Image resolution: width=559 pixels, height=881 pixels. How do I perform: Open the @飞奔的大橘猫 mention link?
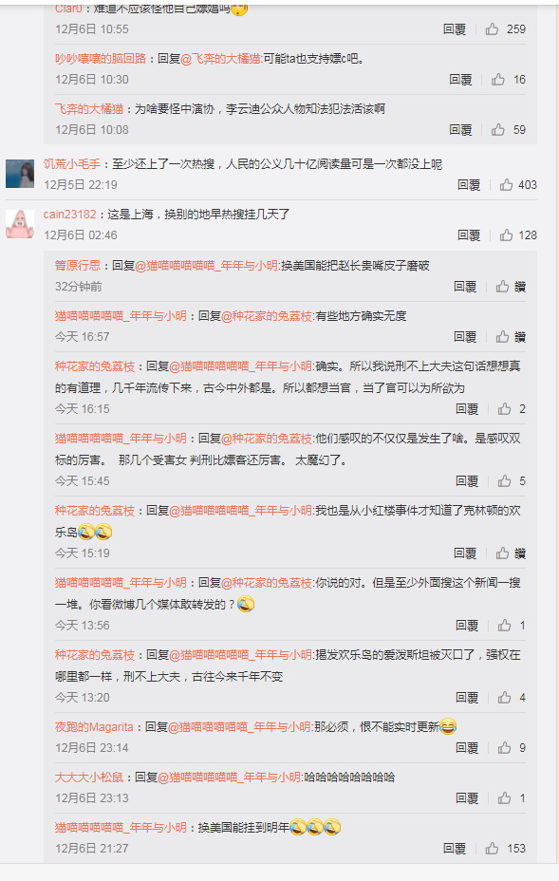pos(221,59)
